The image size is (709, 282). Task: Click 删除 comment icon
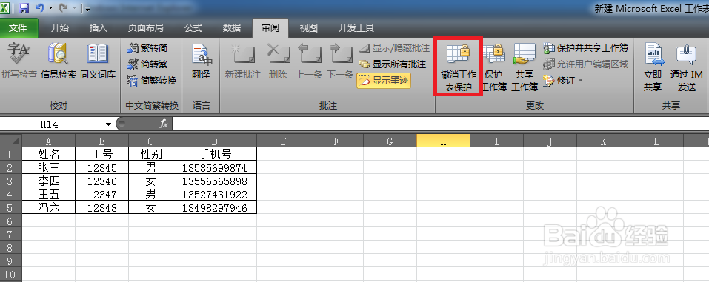tap(278, 61)
